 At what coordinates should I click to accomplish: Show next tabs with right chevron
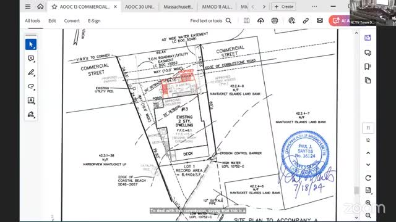pyautogui.click(x=264, y=7)
